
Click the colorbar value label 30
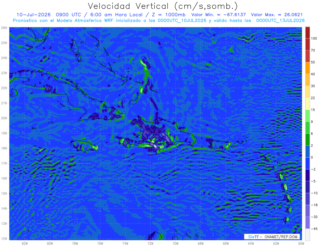point(313,86)
